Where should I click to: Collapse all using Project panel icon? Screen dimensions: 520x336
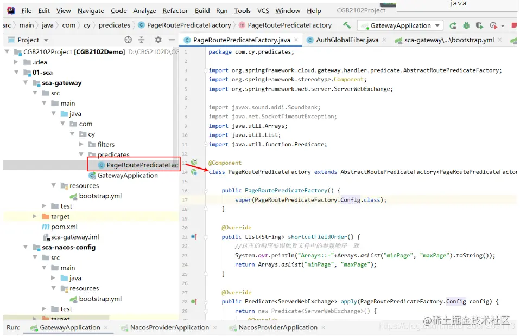click(x=142, y=40)
